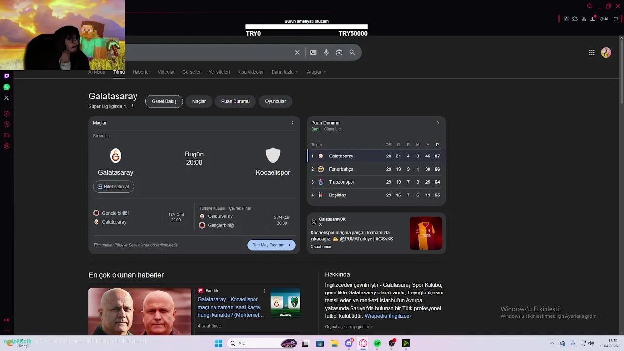The height and width of the screenshot is (351, 624).
Task: Click the Opera search tabs magnifier icon
Action: tap(589, 6)
